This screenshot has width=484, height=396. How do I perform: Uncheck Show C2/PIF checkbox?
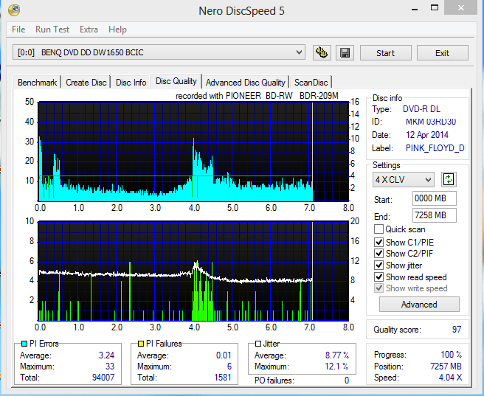378,254
